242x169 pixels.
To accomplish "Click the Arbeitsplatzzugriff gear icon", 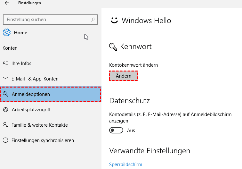I will pyautogui.click(x=5, y=109).
